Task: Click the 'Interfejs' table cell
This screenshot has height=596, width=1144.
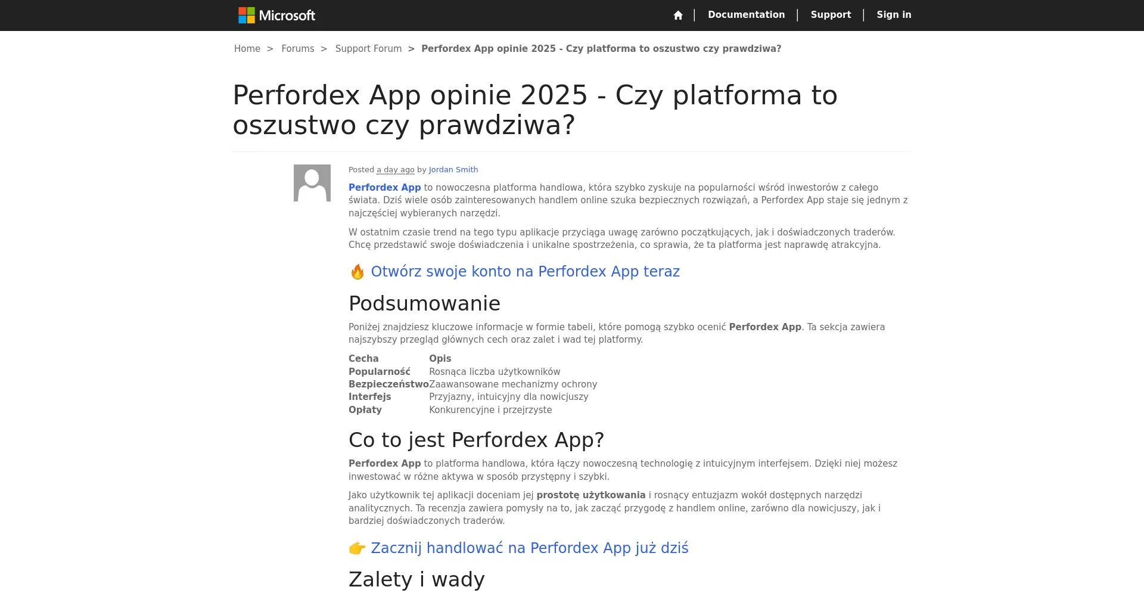Action: pos(369,397)
